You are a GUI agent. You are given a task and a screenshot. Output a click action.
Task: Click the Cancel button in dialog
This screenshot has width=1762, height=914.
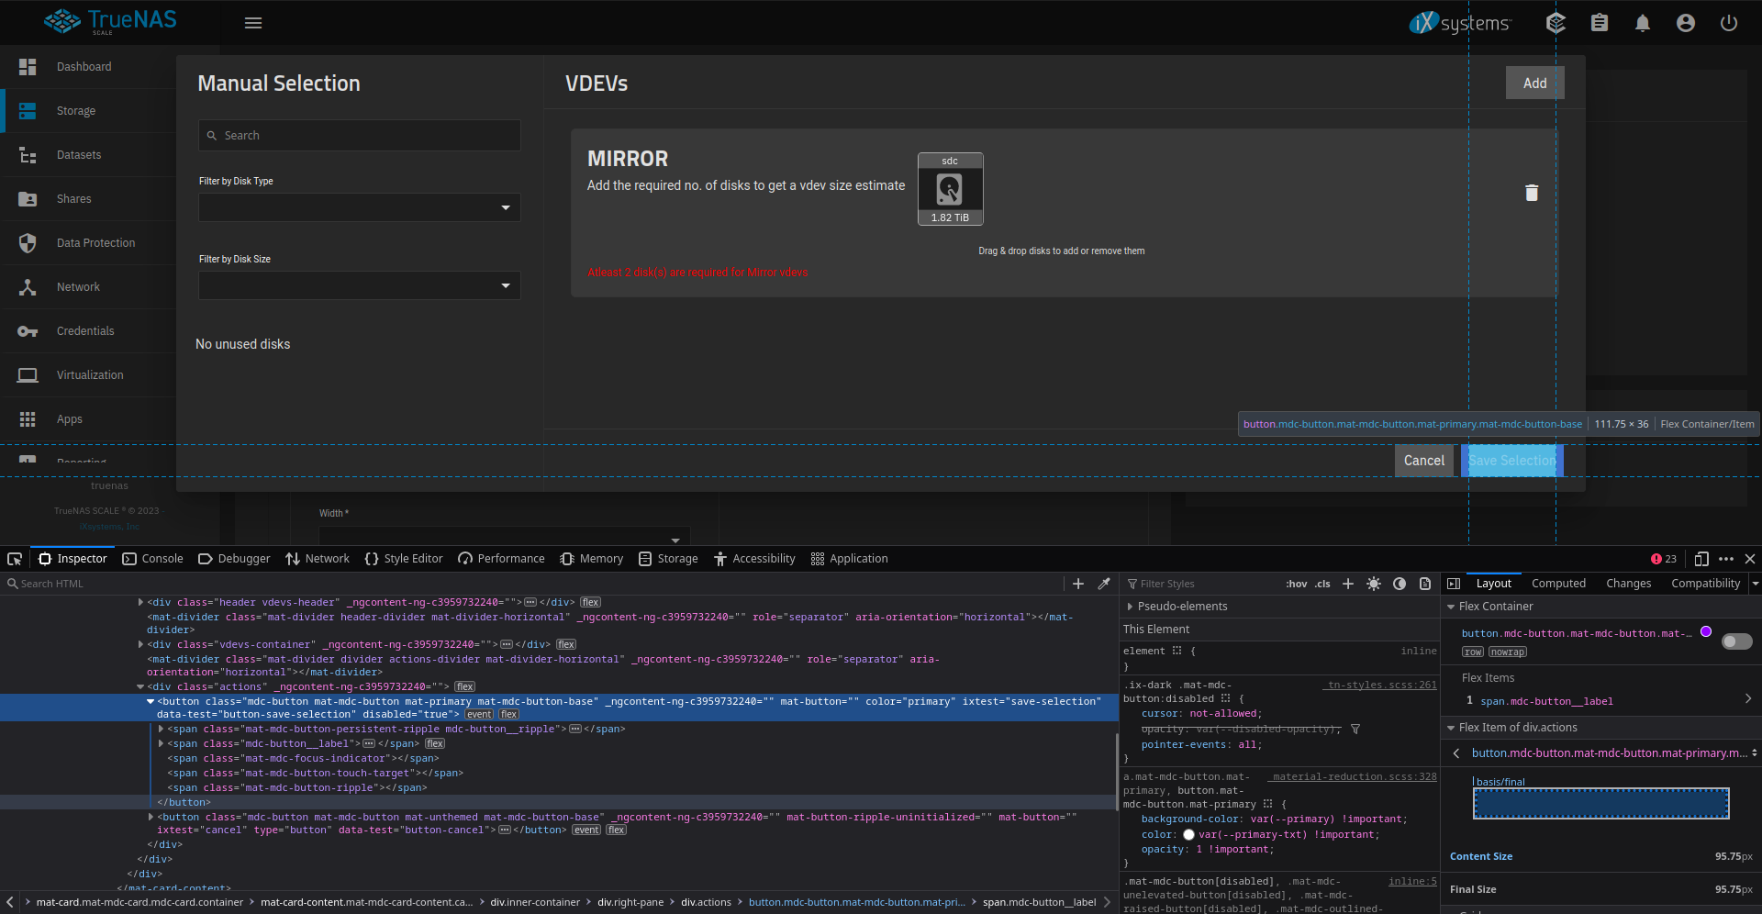click(1423, 461)
